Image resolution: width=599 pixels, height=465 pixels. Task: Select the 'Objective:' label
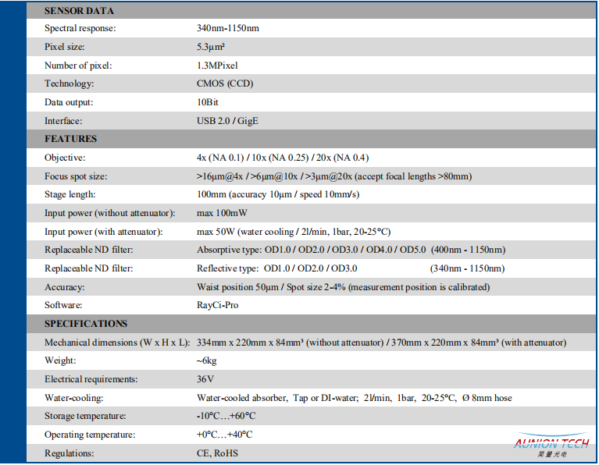coord(65,158)
